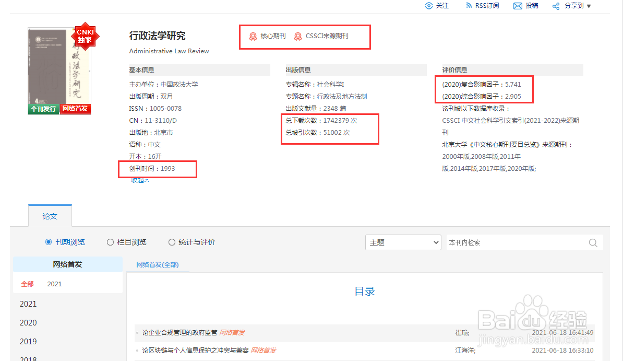This screenshot has height=361, width=623.
Task: Collapse journal info via 收起 link
Action: 139,179
